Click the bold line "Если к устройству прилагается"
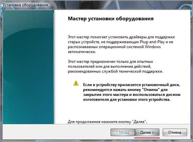Image resolution: width=193 pixels, height=142 pixels. [x=131, y=85]
